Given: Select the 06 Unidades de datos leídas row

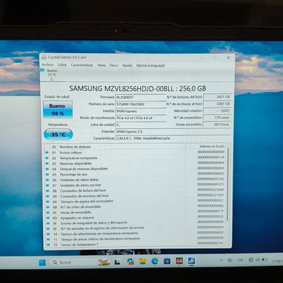Looking at the screenshot, I should click(135, 180).
